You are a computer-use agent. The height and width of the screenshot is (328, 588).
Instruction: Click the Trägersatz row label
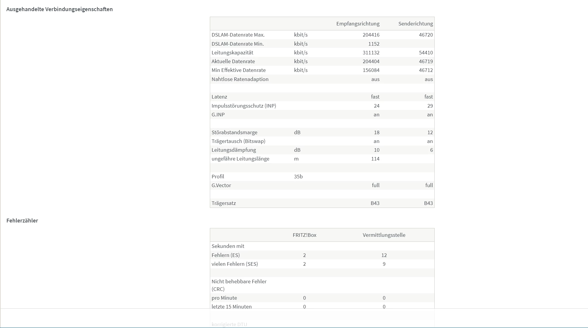[x=224, y=203]
